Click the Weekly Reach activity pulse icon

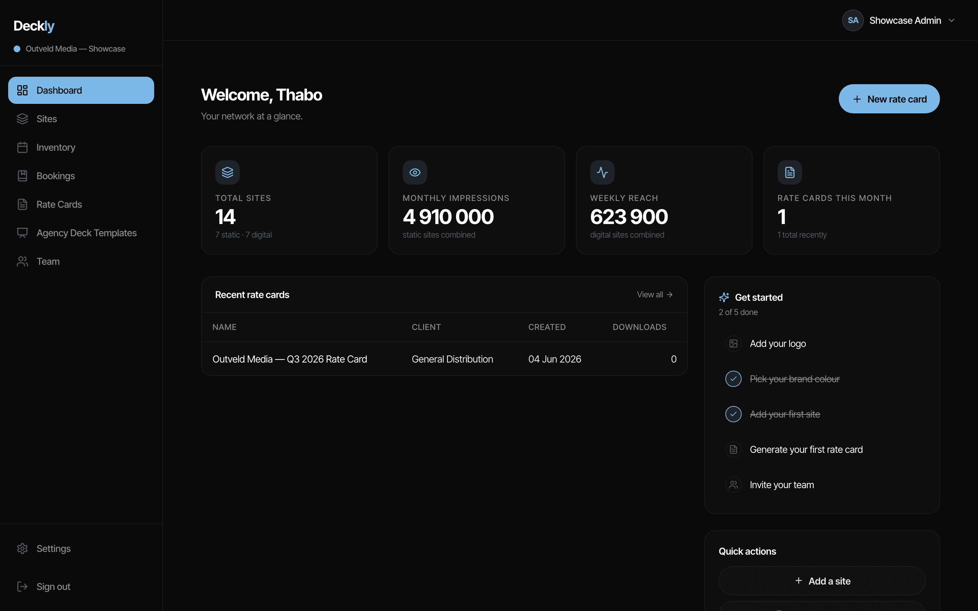[x=602, y=172]
